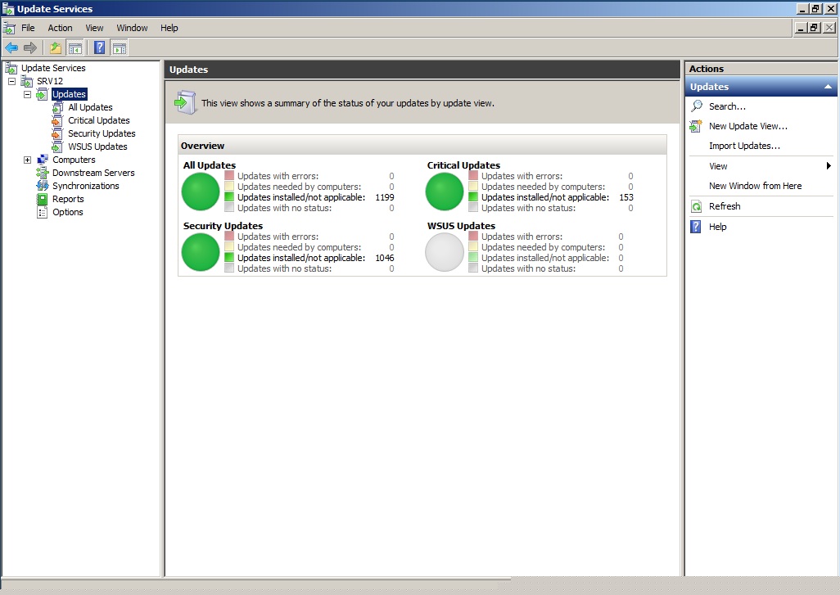Screen dimensions: 840x595
Task: Click the Security Updates tree icon
Action: tap(57, 133)
